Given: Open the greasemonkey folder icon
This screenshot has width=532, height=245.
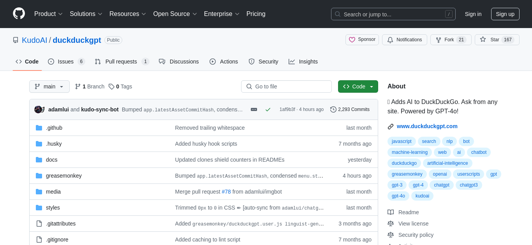Looking at the screenshot, I should [x=39, y=176].
